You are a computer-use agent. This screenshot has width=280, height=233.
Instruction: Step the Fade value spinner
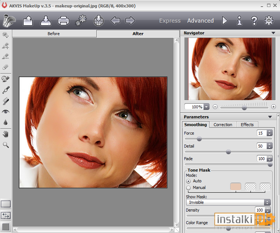[x=269, y=159]
